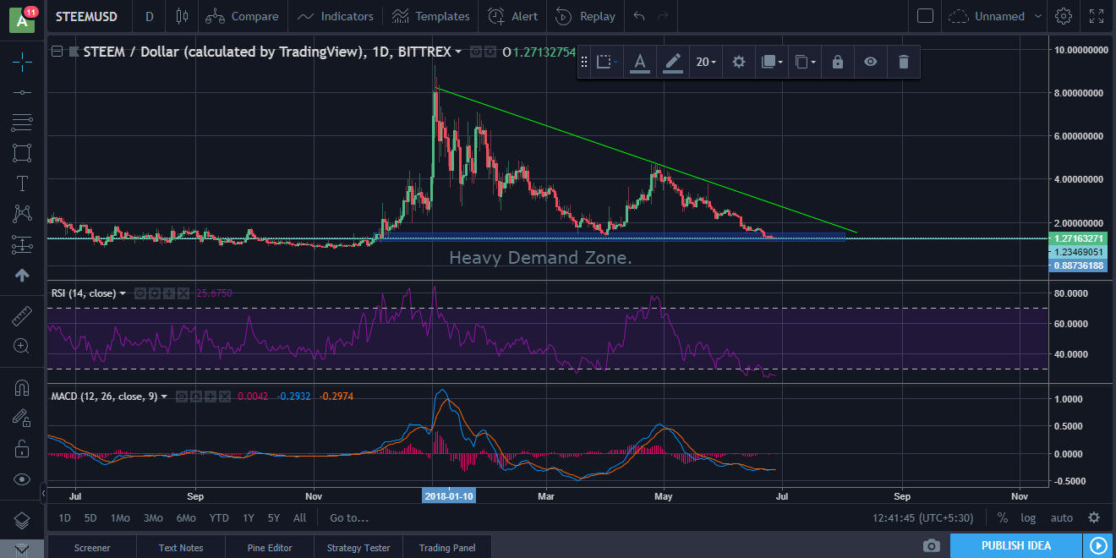Select the crosshair cursor tool
The image size is (1116, 558).
[x=22, y=61]
